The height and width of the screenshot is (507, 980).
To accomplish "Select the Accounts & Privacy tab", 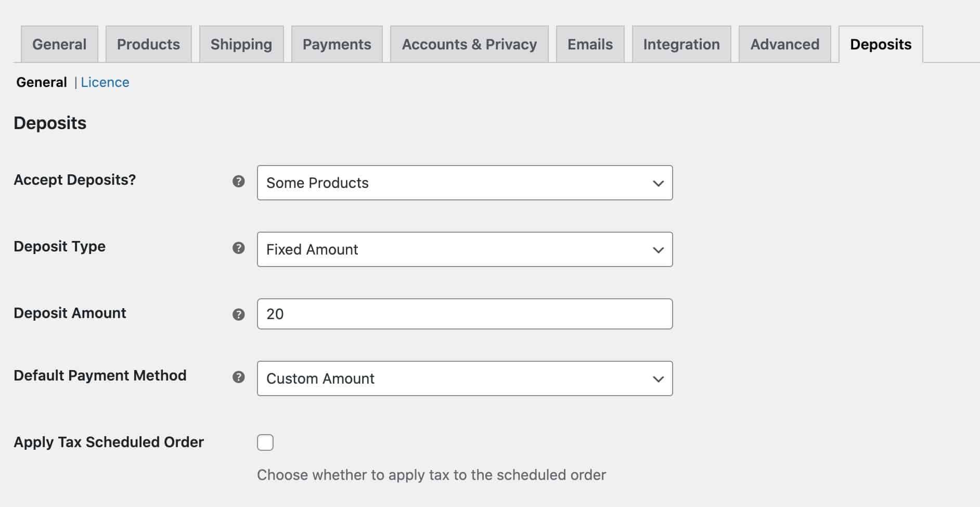I will tap(469, 44).
